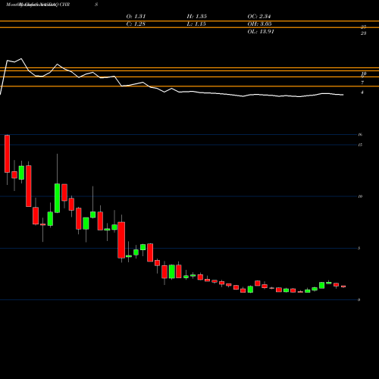Click the "0" price axis label

[359, 299]
